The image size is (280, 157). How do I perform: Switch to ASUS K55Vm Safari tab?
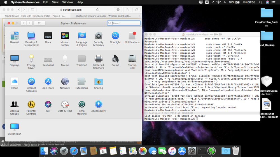(35, 16)
